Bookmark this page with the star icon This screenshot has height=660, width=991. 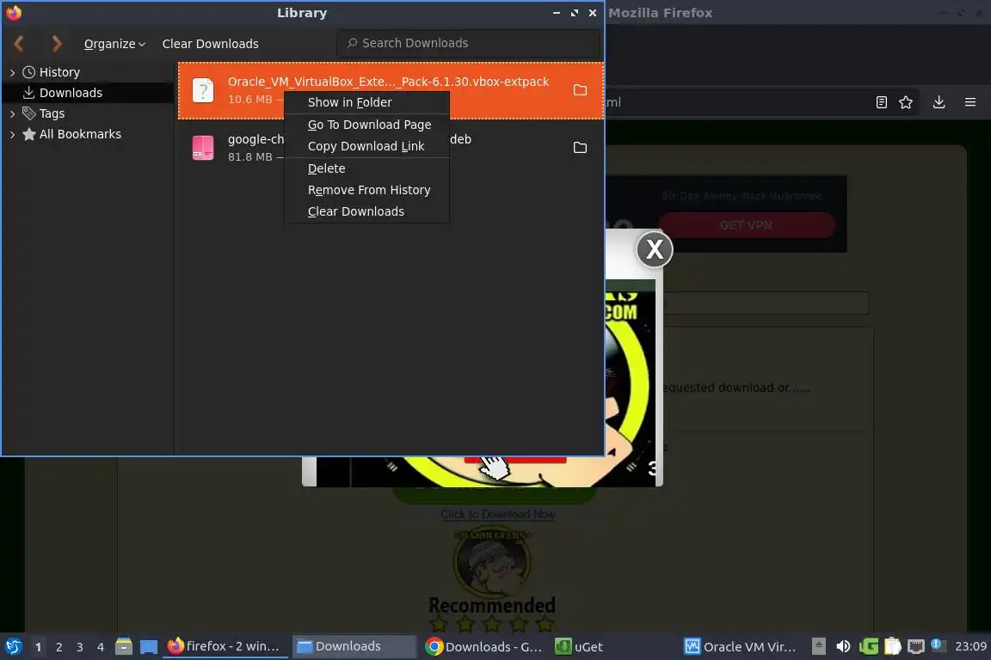(x=906, y=102)
